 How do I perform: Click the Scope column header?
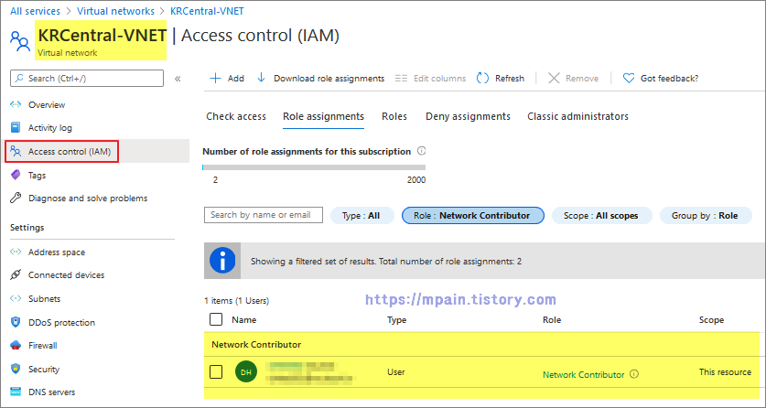tap(711, 319)
